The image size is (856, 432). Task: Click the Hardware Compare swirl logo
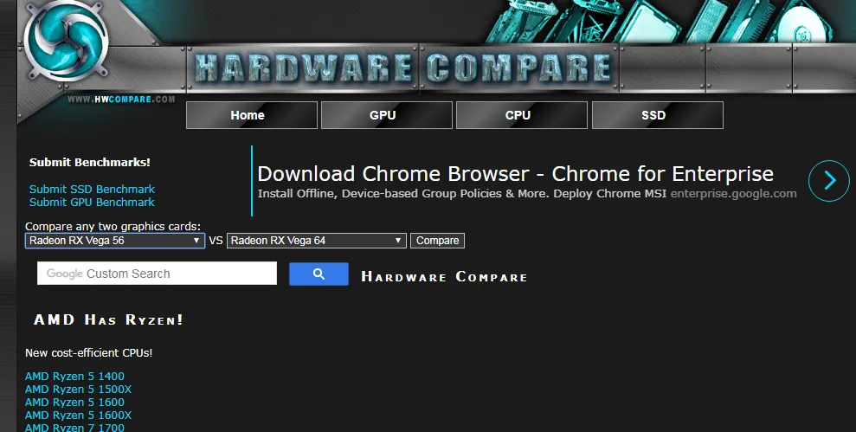[67, 42]
